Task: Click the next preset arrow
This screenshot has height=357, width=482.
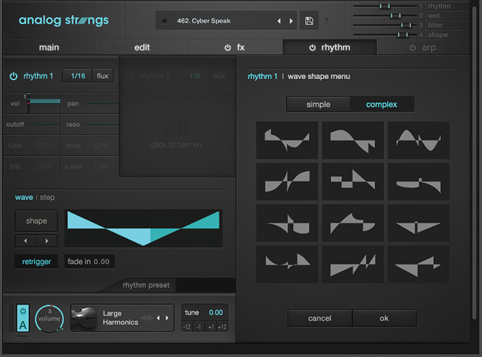Action: (x=290, y=20)
